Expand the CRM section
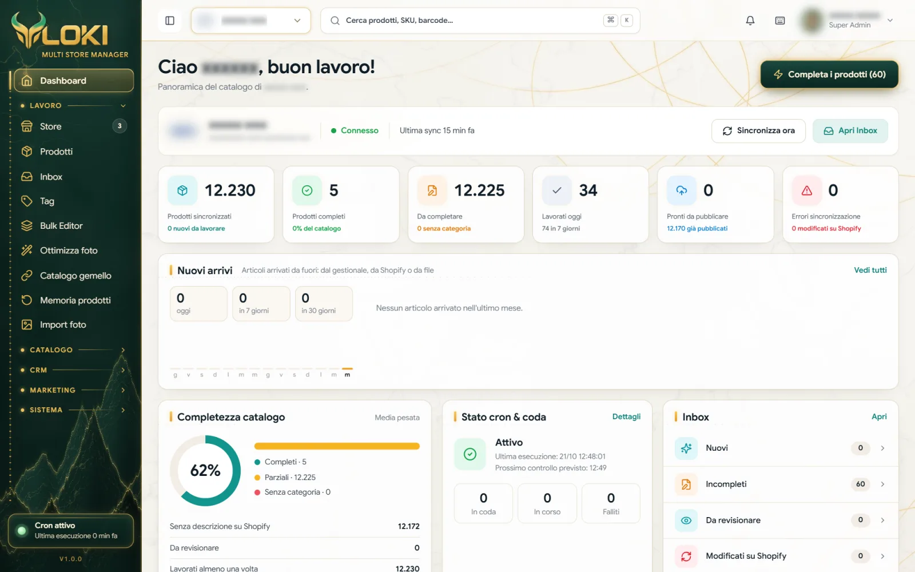Screen dimensions: 915x572 74,370
